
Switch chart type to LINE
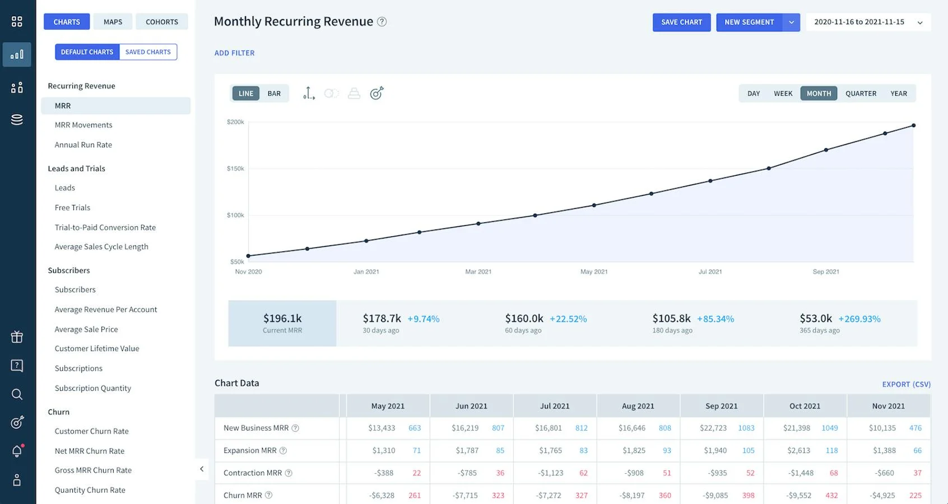coord(246,94)
